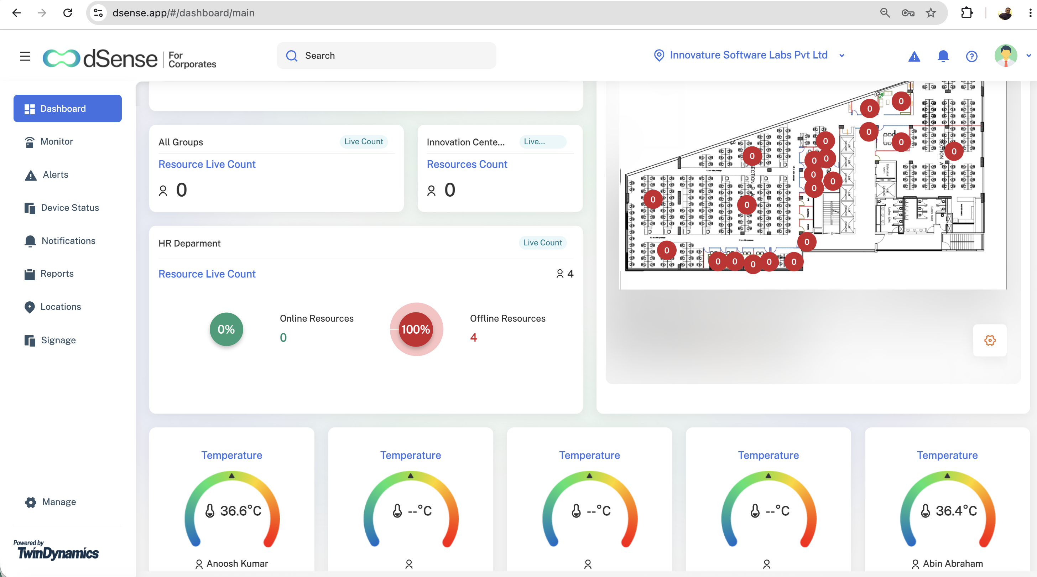The width and height of the screenshot is (1037, 577).
Task: Click the Monitor sidebar icon
Action: click(30, 142)
